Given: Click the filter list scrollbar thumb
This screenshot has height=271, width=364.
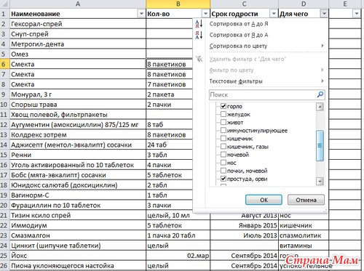Looking at the screenshot, I should [320, 145].
